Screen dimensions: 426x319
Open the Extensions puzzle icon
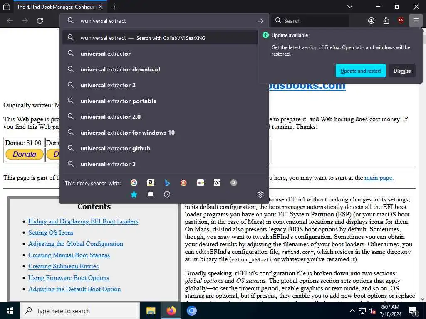click(386, 21)
